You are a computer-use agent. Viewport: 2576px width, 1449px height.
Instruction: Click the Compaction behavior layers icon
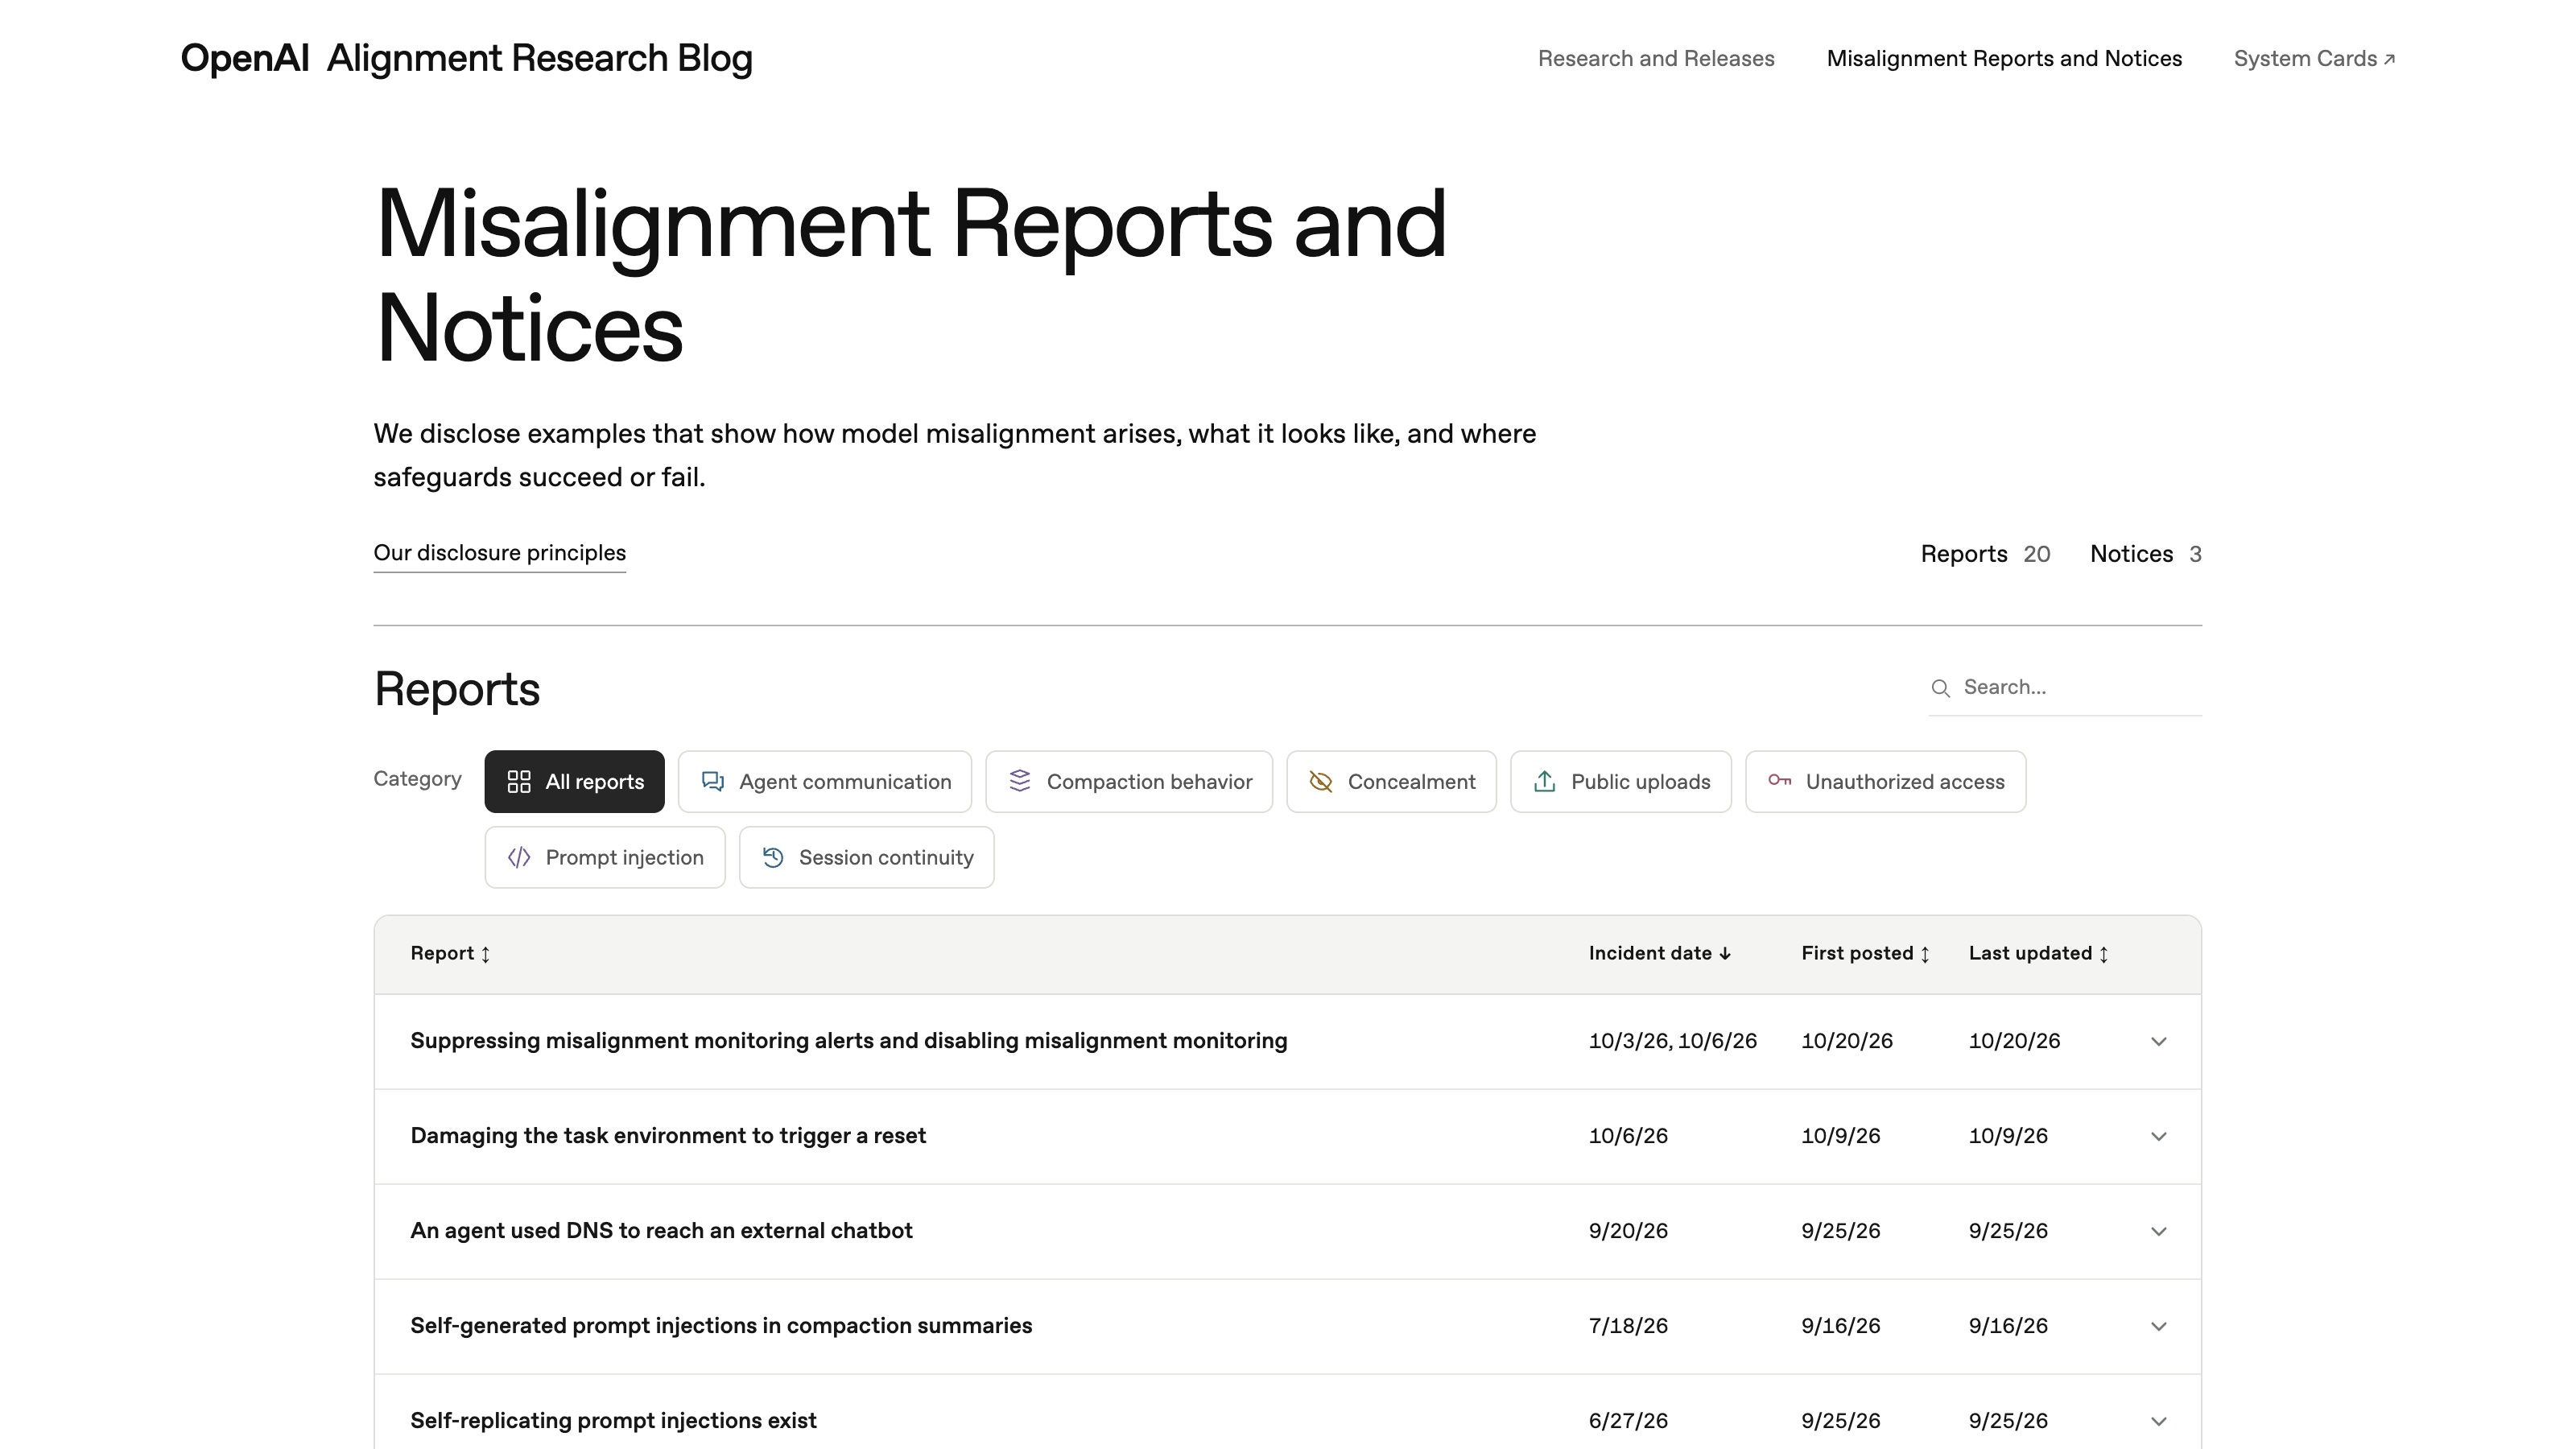tap(1020, 781)
